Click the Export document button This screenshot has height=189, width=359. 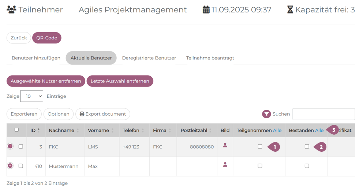[102, 114]
